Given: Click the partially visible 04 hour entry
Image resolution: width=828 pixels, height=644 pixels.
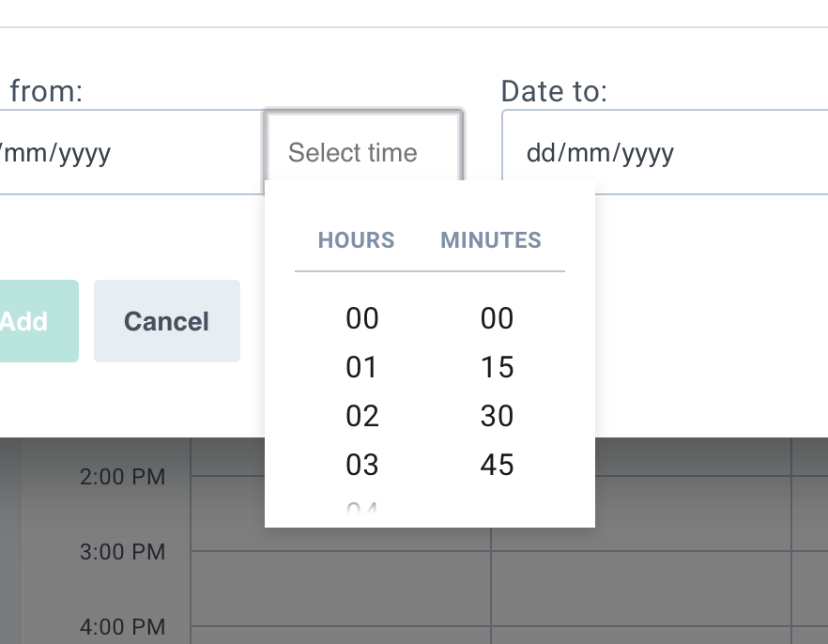Looking at the screenshot, I should 361,512.
